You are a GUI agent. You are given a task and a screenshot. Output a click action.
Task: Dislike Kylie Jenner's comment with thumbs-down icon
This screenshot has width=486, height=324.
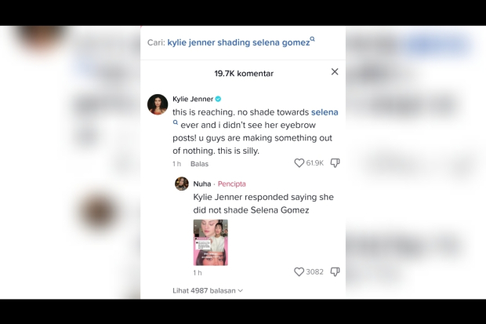pos(335,163)
